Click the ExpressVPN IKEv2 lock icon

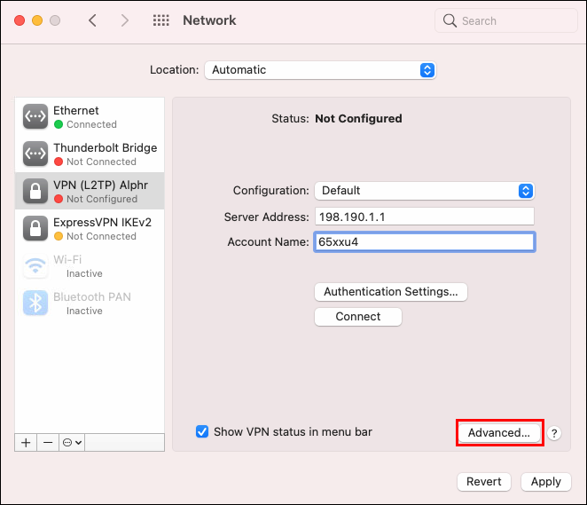pos(35,228)
